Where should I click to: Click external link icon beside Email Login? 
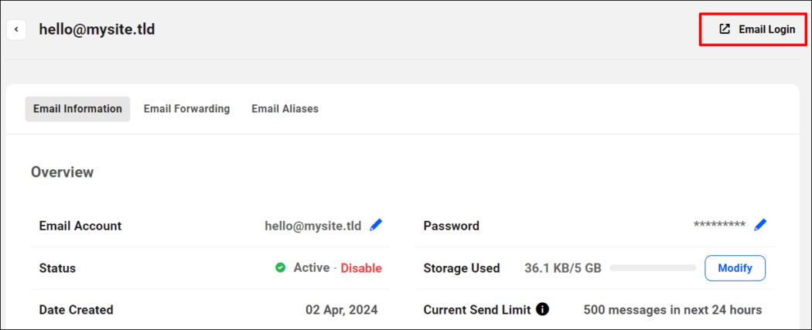pyautogui.click(x=725, y=29)
